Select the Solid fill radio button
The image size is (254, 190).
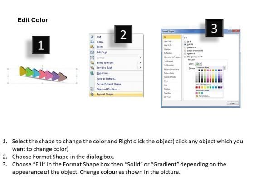point(185,44)
